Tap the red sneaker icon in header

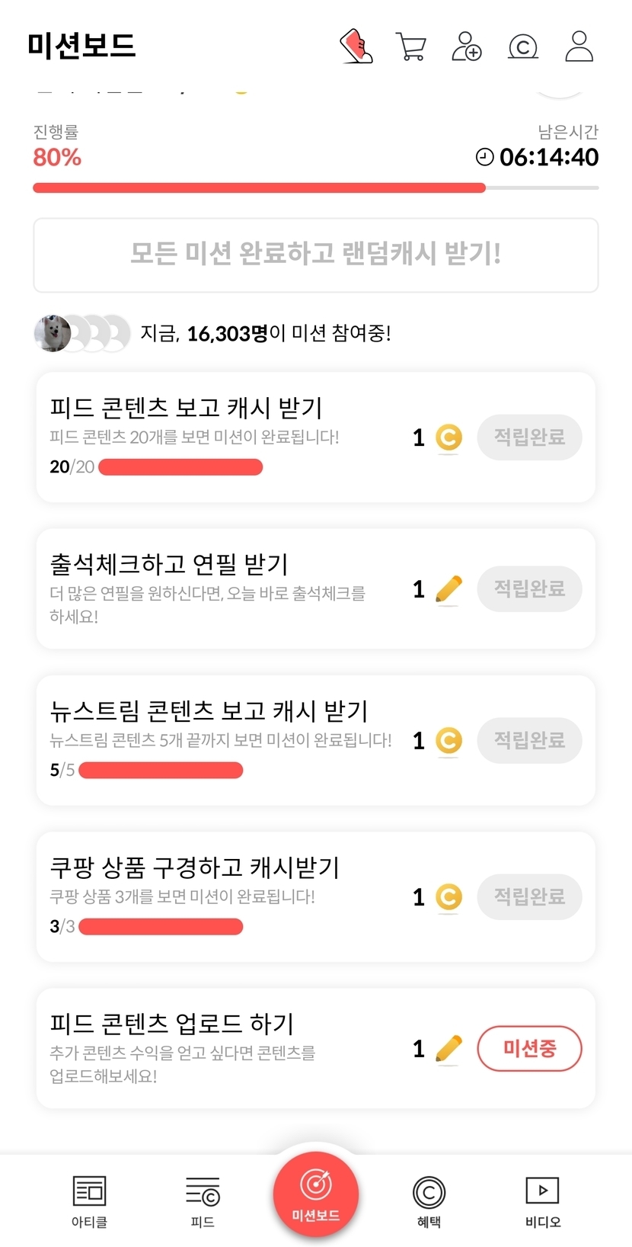(x=356, y=46)
